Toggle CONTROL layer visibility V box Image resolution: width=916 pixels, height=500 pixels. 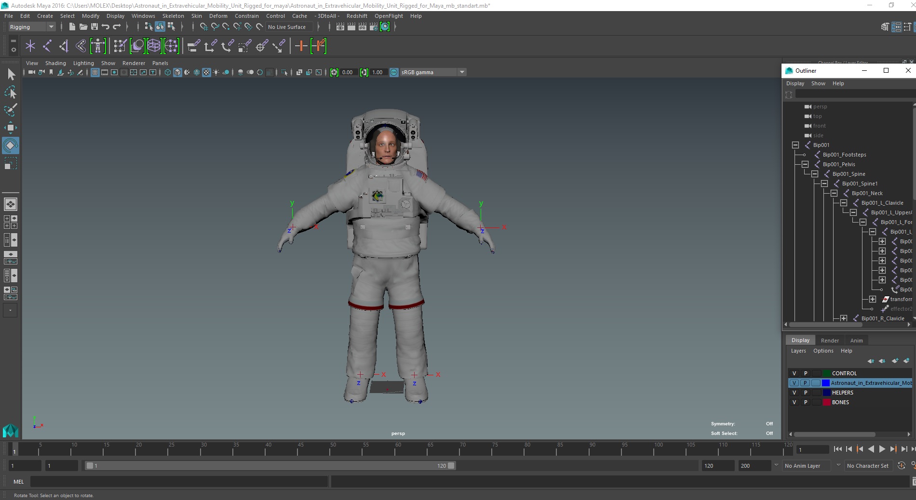tap(794, 373)
